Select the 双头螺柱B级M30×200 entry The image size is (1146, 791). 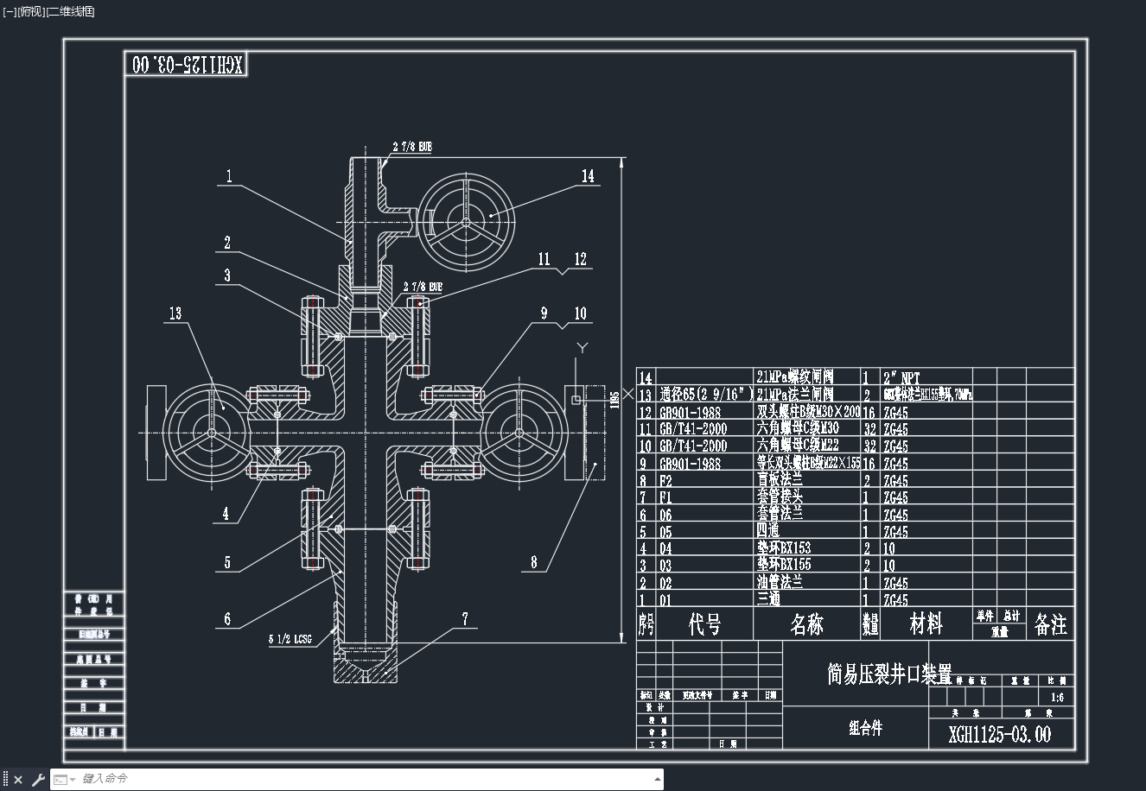(808, 412)
